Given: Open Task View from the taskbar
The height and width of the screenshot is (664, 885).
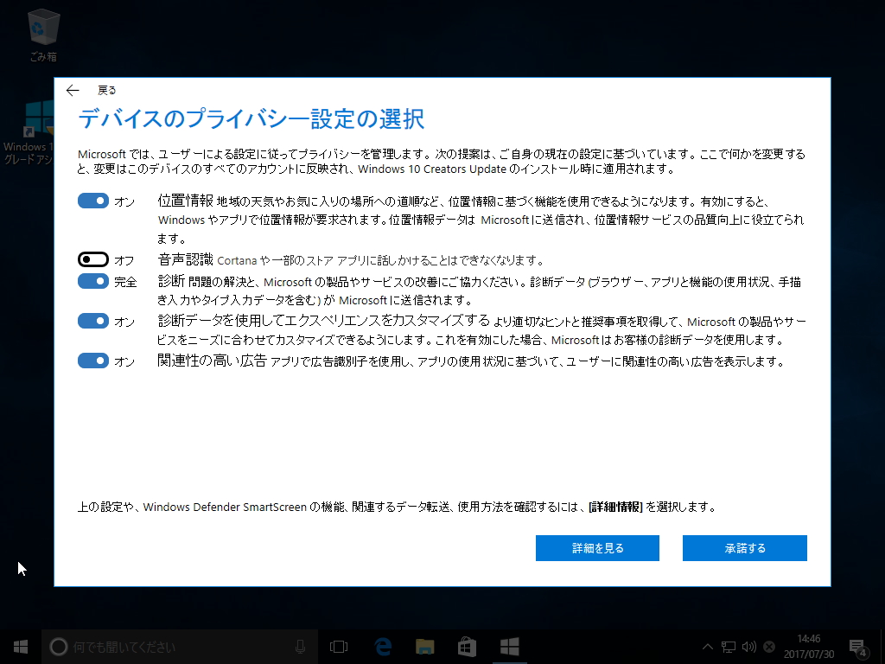Looking at the screenshot, I should (x=338, y=646).
